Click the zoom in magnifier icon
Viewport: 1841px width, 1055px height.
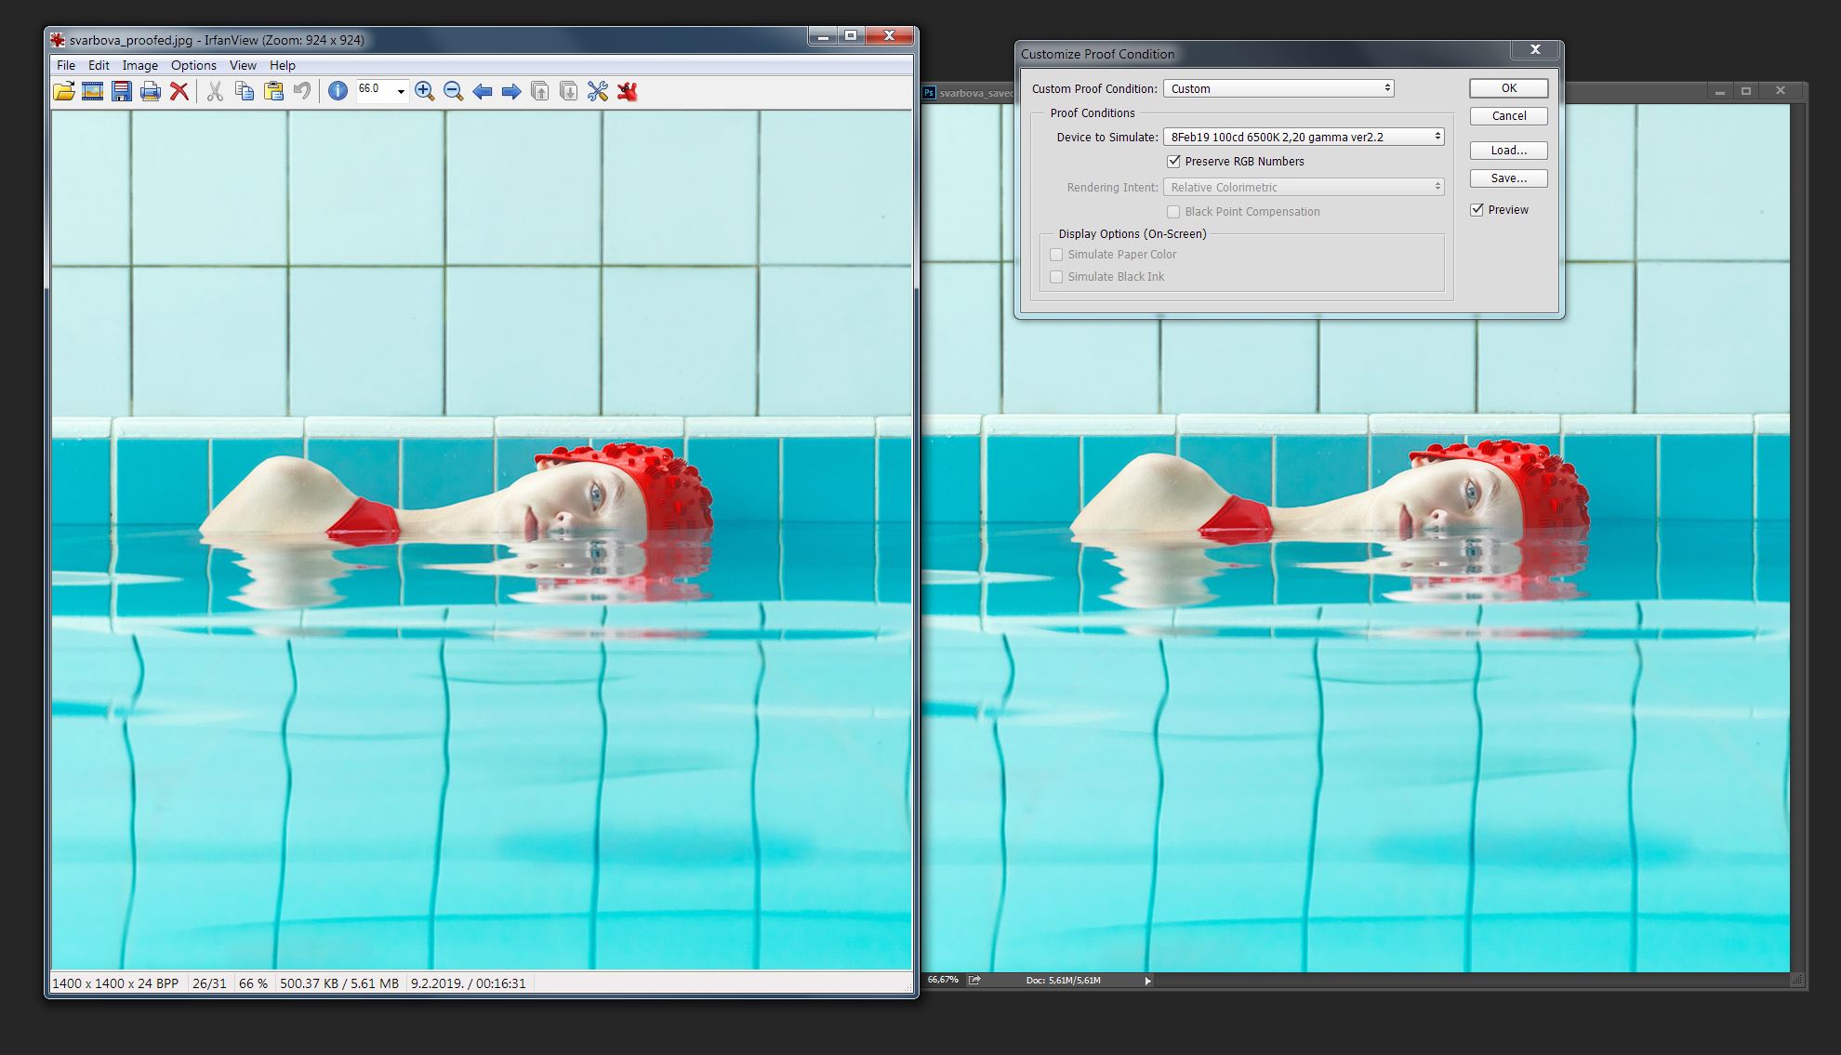[x=425, y=91]
